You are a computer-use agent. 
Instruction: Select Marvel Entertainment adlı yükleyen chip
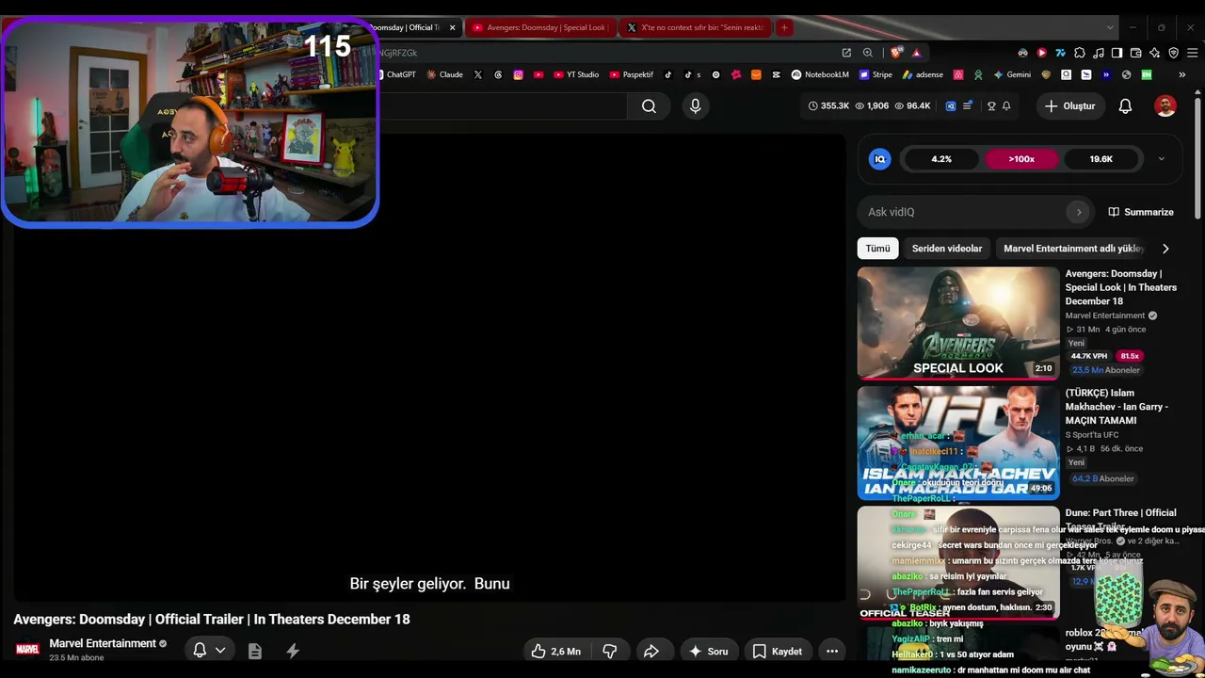[1073, 249]
